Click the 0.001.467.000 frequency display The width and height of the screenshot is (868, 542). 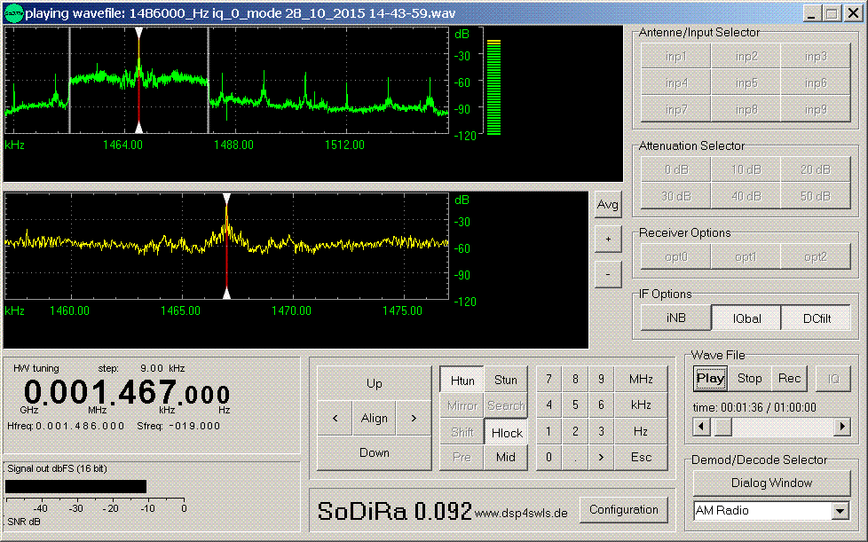click(127, 393)
